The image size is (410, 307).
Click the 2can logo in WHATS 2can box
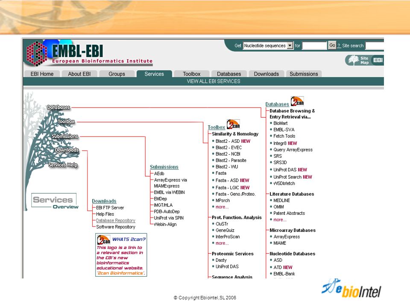(x=103, y=240)
